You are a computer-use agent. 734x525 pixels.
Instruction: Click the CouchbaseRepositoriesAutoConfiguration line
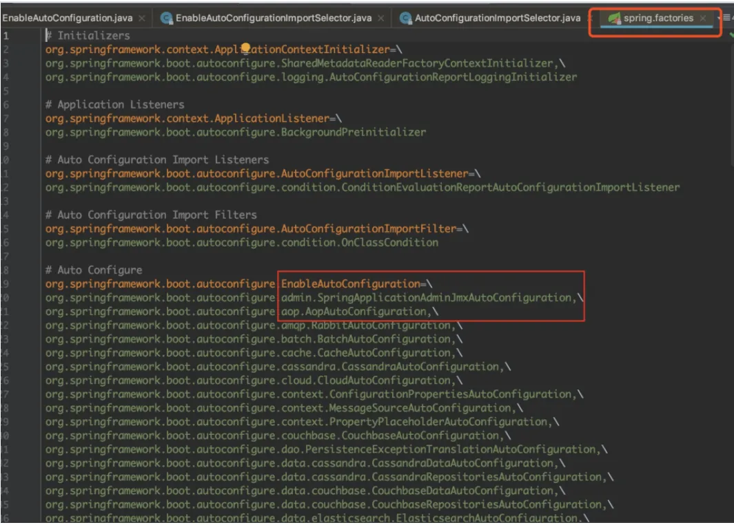[329, 504]
